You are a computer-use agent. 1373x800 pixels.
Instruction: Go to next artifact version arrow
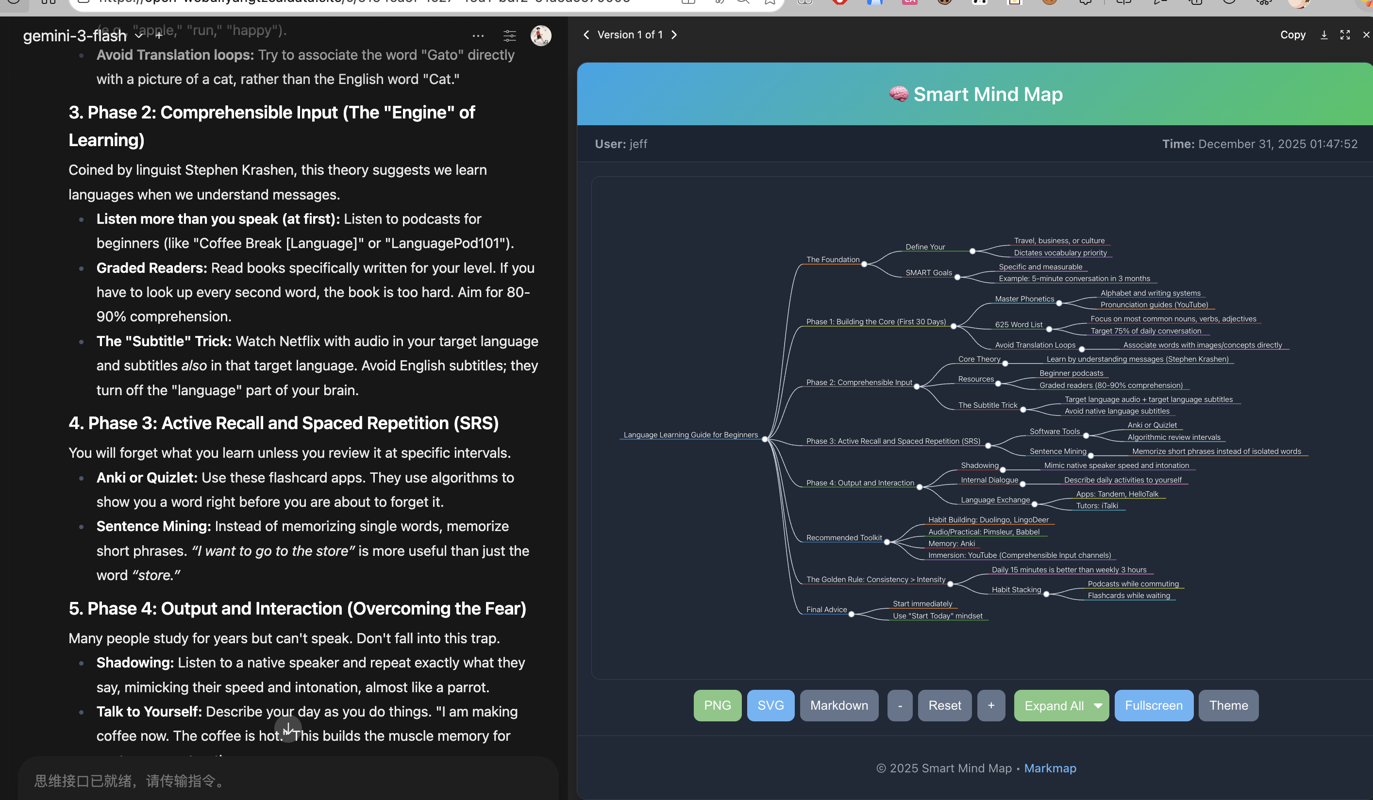[x=674, y=34]
